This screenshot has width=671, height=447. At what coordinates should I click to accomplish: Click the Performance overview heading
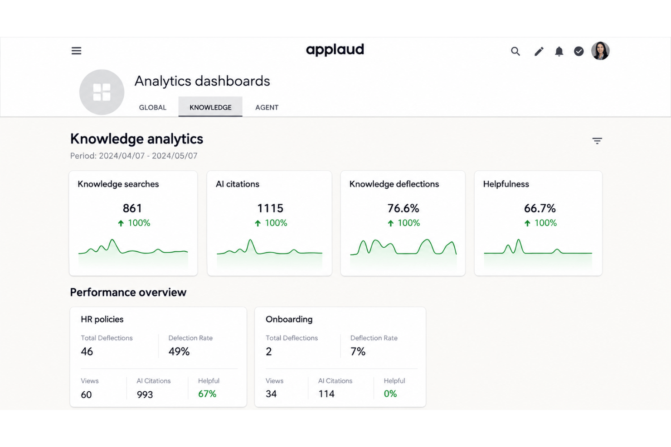coord(128,293)
